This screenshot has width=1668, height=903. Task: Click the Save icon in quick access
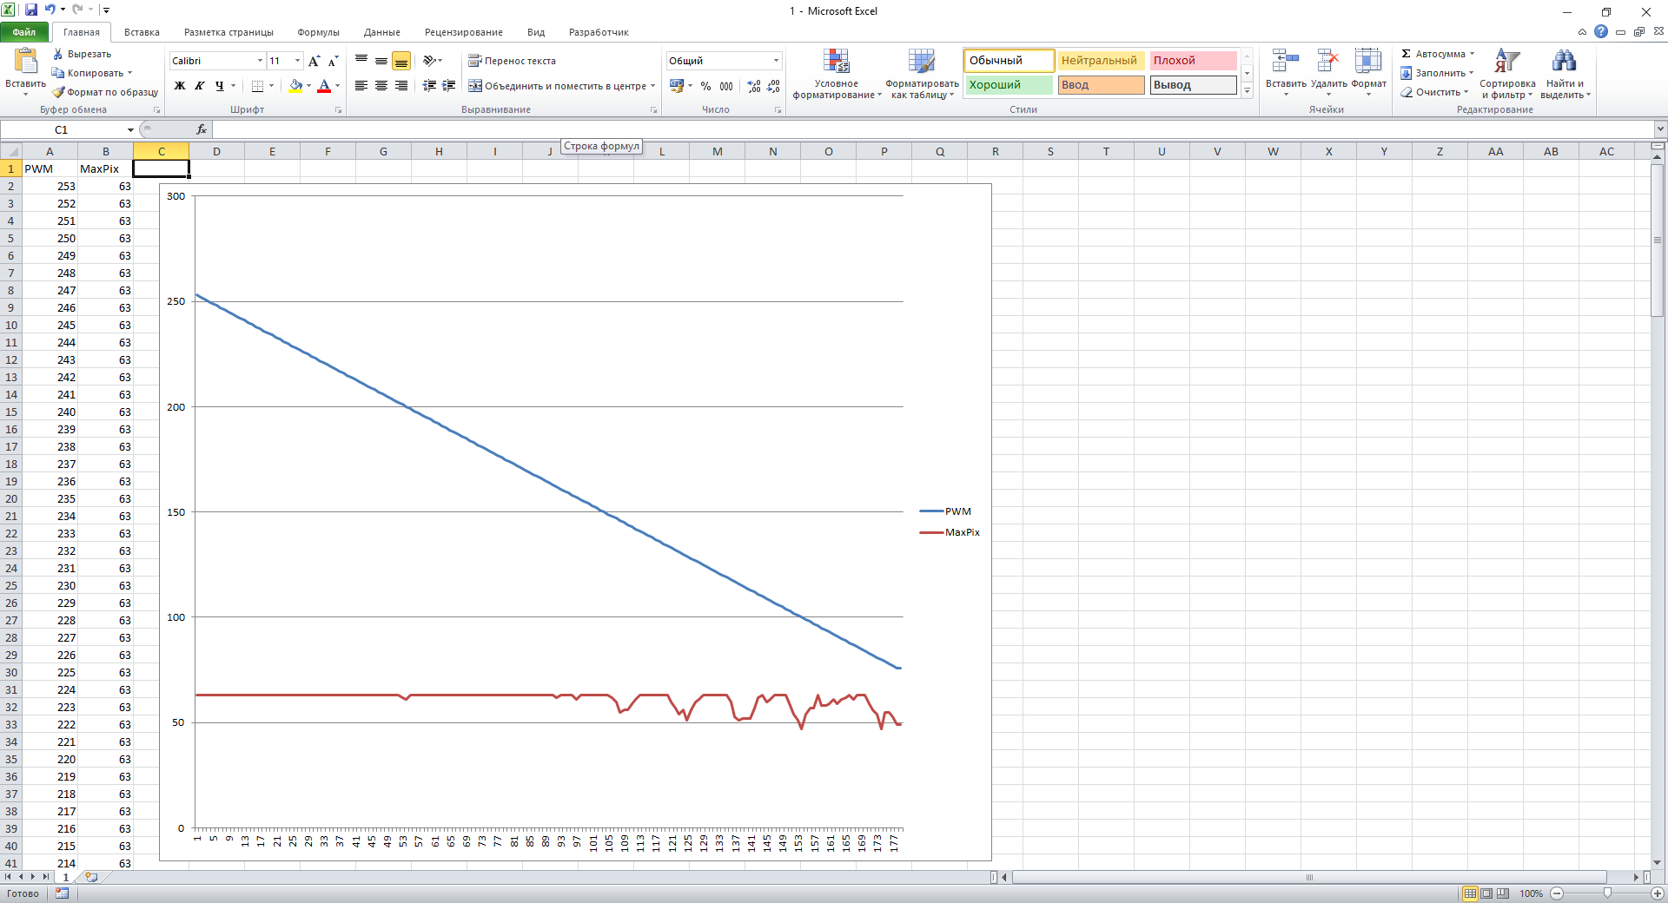tap(31, 10)
